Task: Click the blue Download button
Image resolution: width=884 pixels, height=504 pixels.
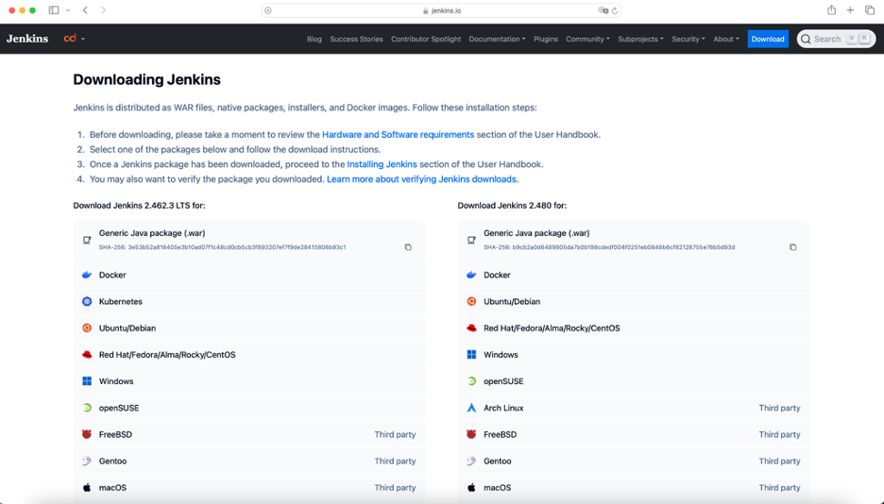Action: click(x=767, y=39)
